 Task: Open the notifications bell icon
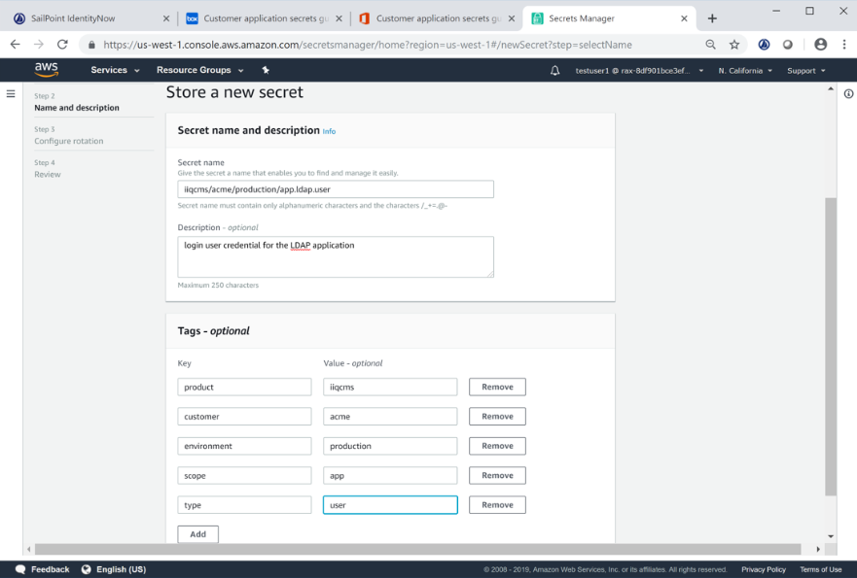click(x=555, y=71)
